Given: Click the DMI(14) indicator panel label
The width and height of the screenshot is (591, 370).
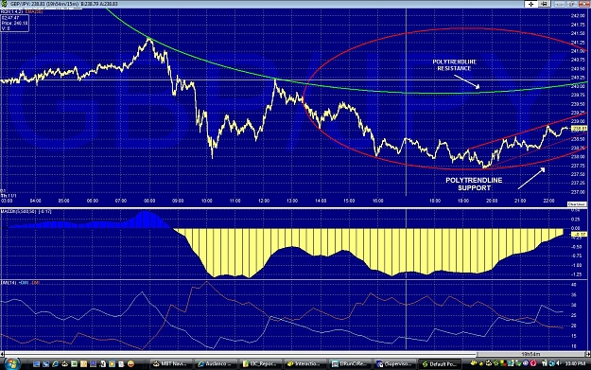Looking at the screenshot, I should click(9, 283).
